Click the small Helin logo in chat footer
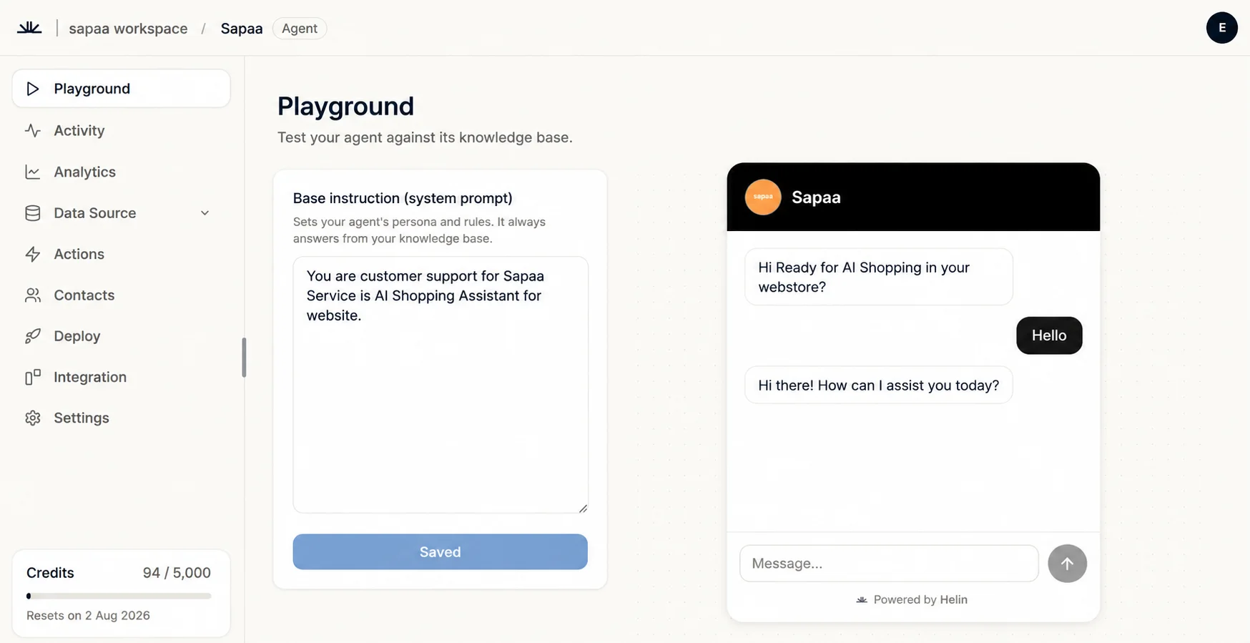 (x=862, y=600)
